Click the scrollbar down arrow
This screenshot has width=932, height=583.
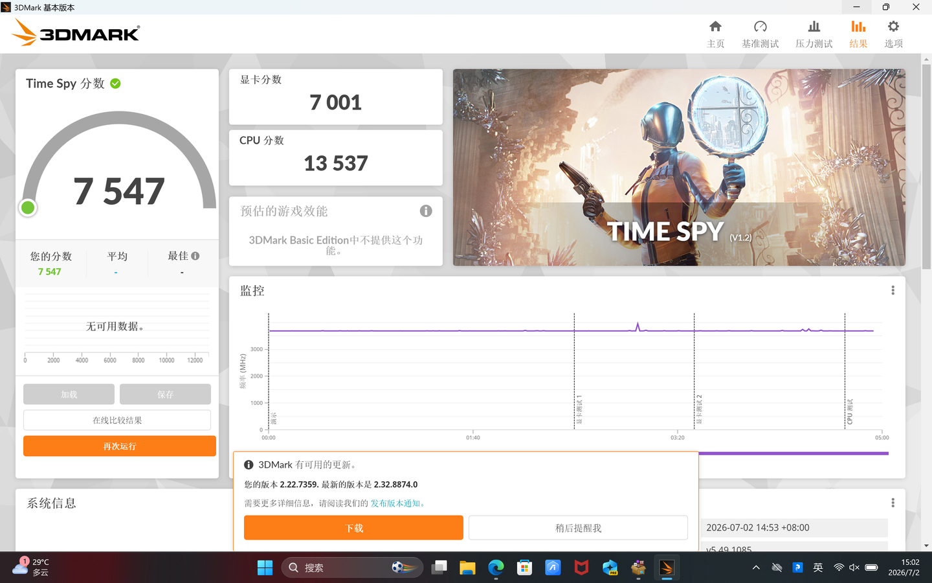click(926, 545)
